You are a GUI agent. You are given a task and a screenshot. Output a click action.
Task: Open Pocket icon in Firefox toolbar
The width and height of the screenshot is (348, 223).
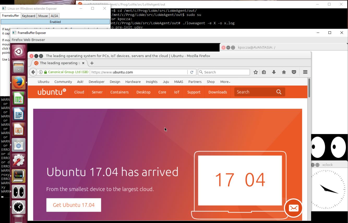click(x=294, y=72)
